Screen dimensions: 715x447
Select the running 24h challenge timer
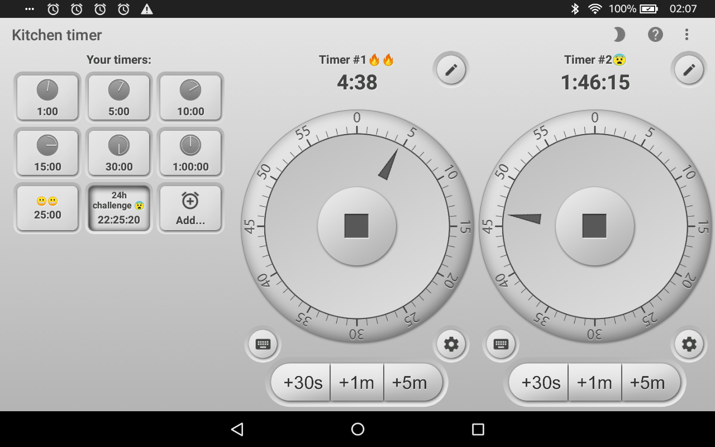tap(119, 208)
